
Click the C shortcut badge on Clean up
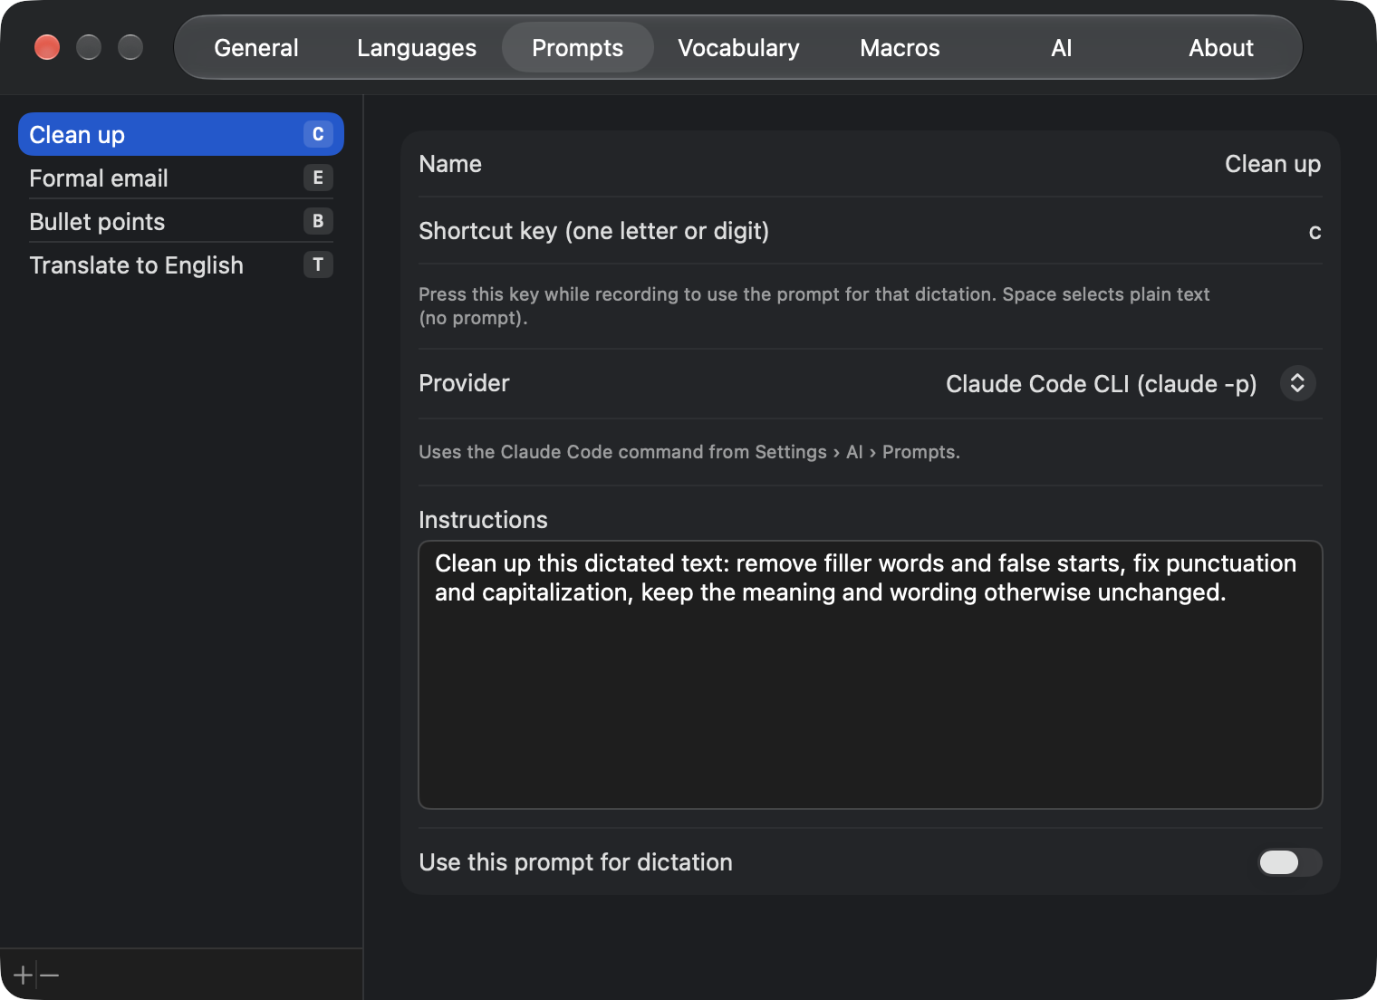[x=318, y=134]
